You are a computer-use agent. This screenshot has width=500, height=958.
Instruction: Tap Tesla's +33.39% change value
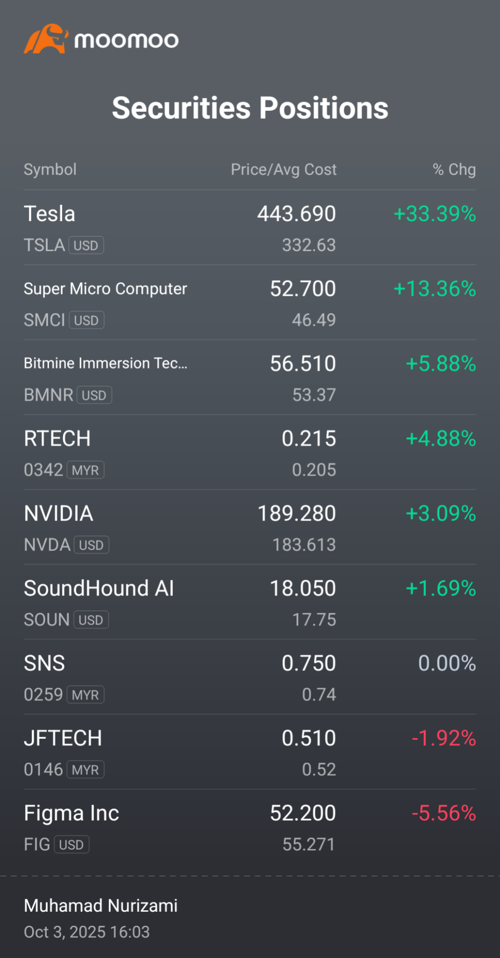point(435,214)
